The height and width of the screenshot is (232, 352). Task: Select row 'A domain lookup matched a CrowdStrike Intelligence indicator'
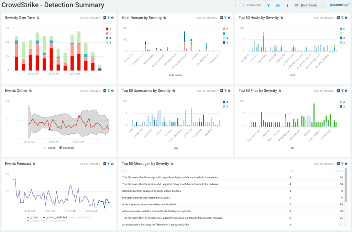(233, 211)
